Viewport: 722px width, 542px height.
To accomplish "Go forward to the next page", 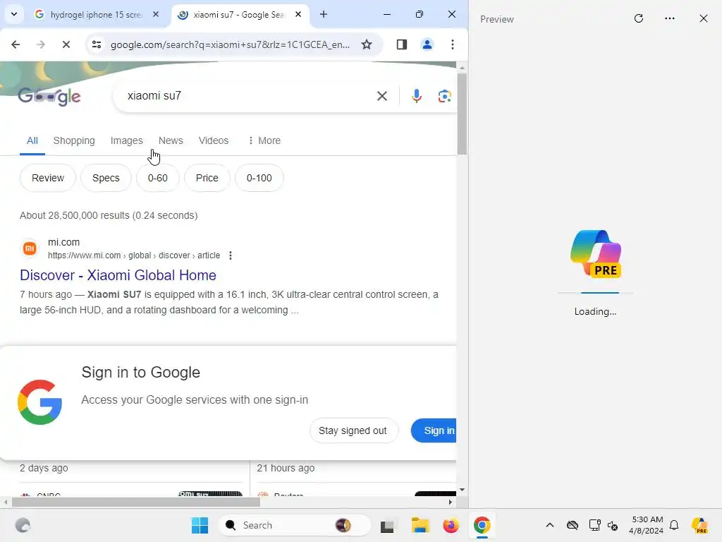I will coord(40,44).
